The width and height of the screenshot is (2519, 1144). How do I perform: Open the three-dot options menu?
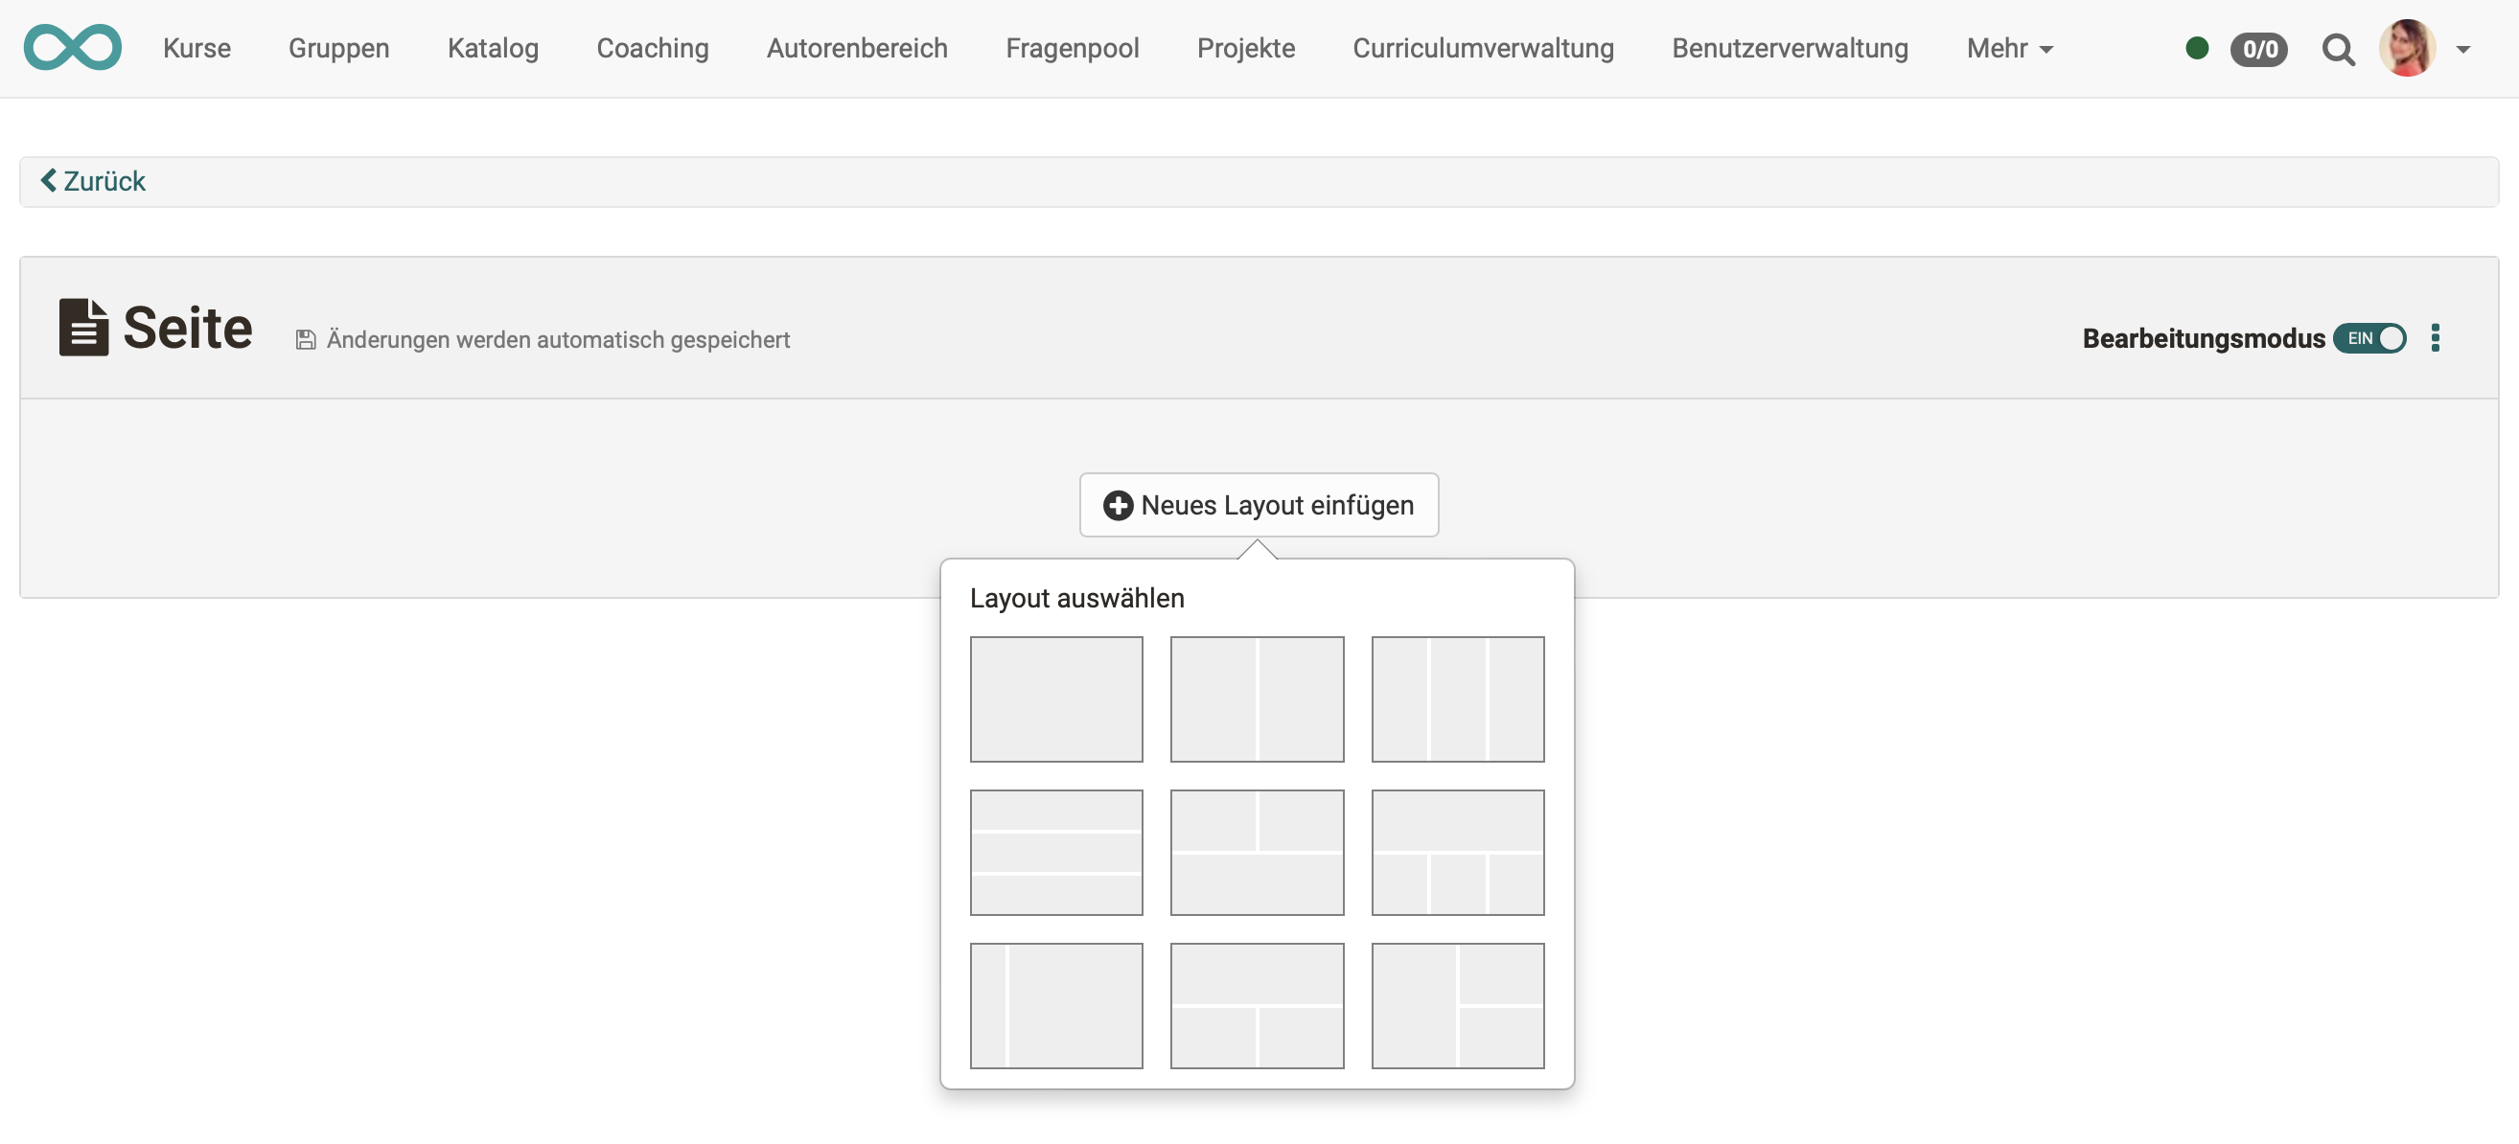click(2438, 337)
